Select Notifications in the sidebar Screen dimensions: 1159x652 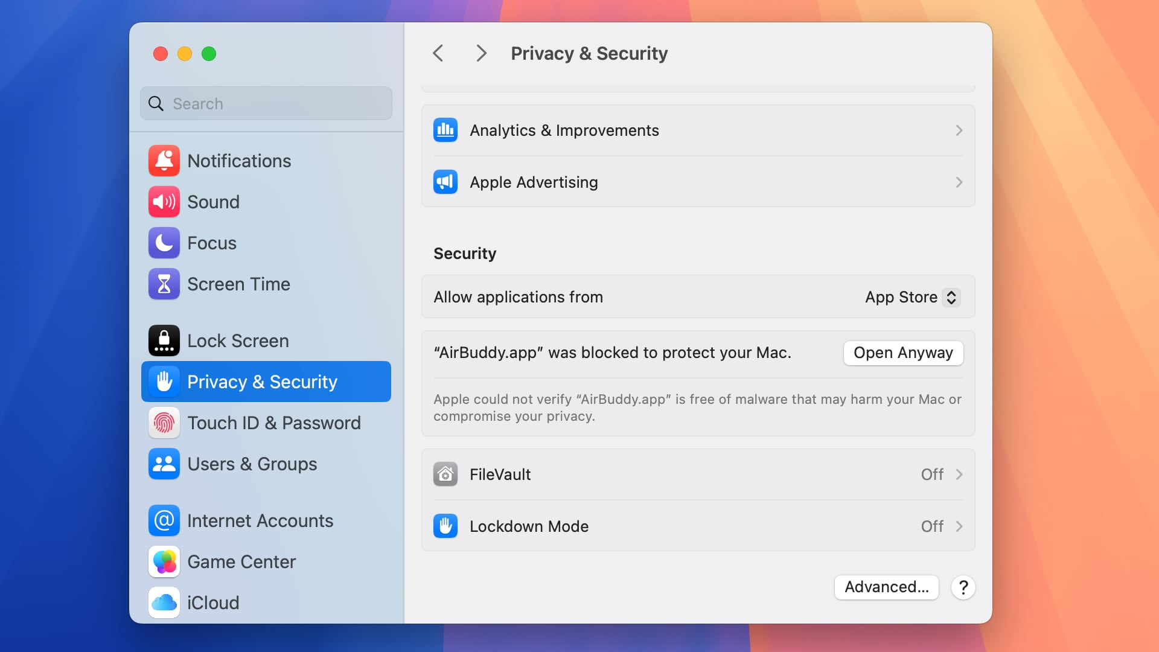pyautogui.click(x=266, y=161)
